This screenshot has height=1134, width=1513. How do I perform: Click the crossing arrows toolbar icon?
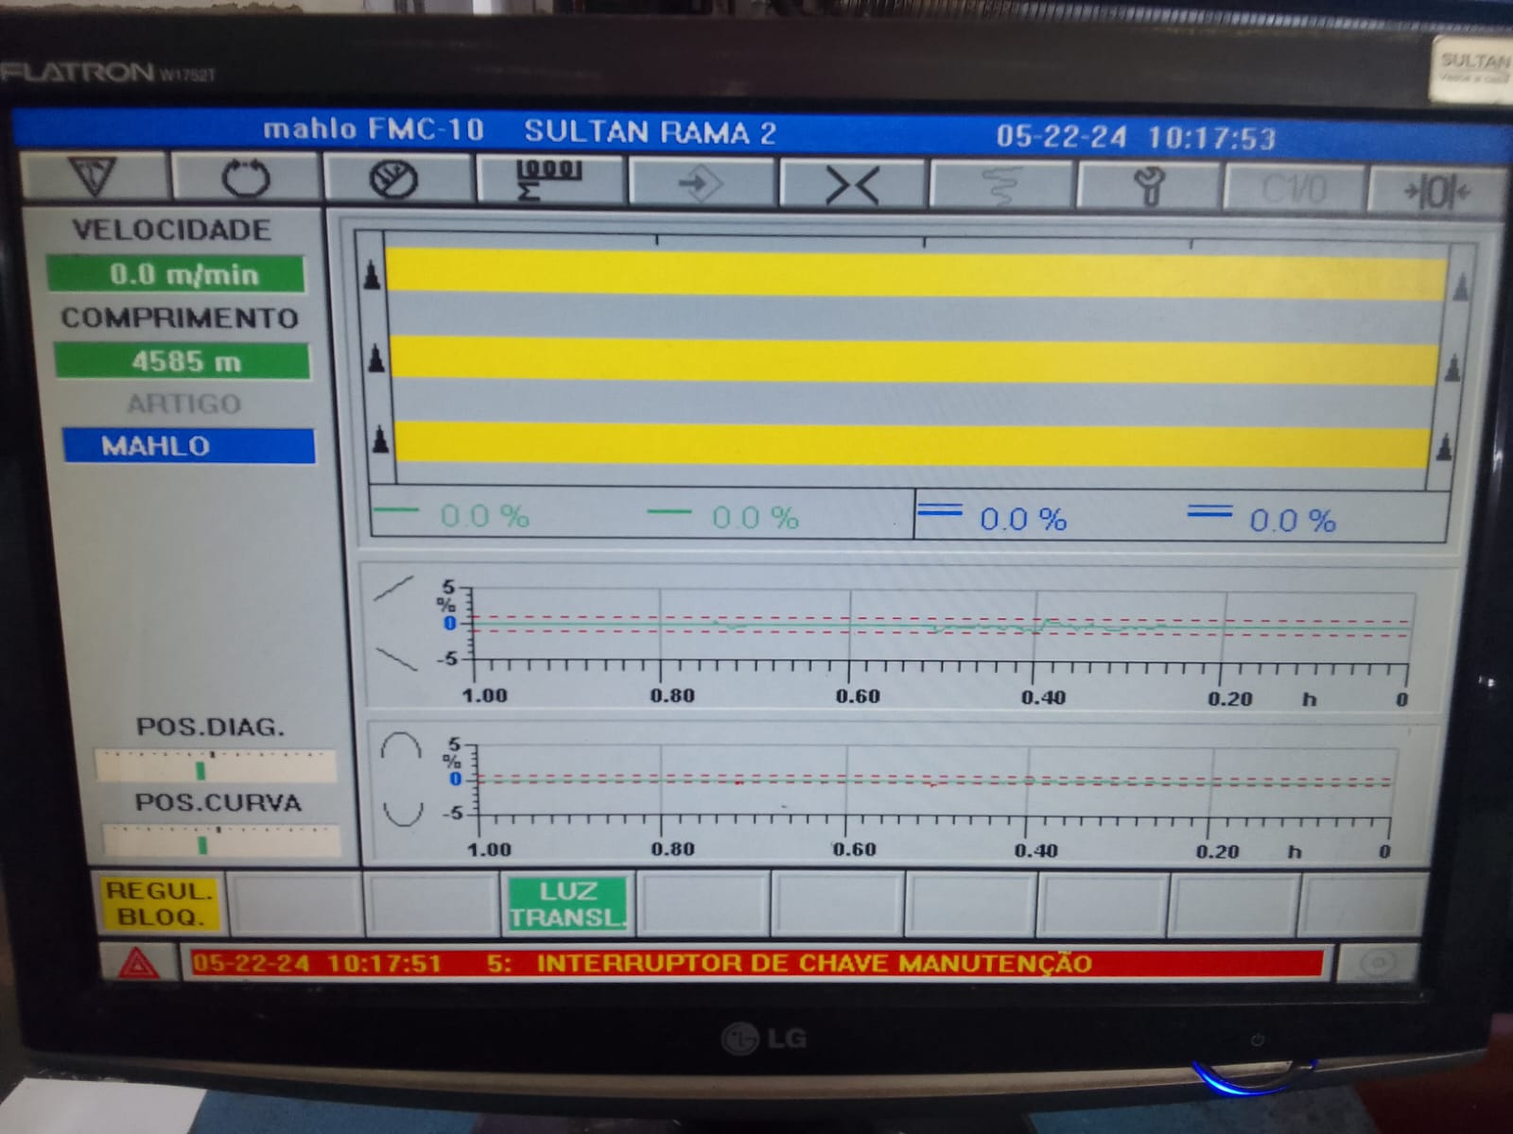[x=852, y=184]
